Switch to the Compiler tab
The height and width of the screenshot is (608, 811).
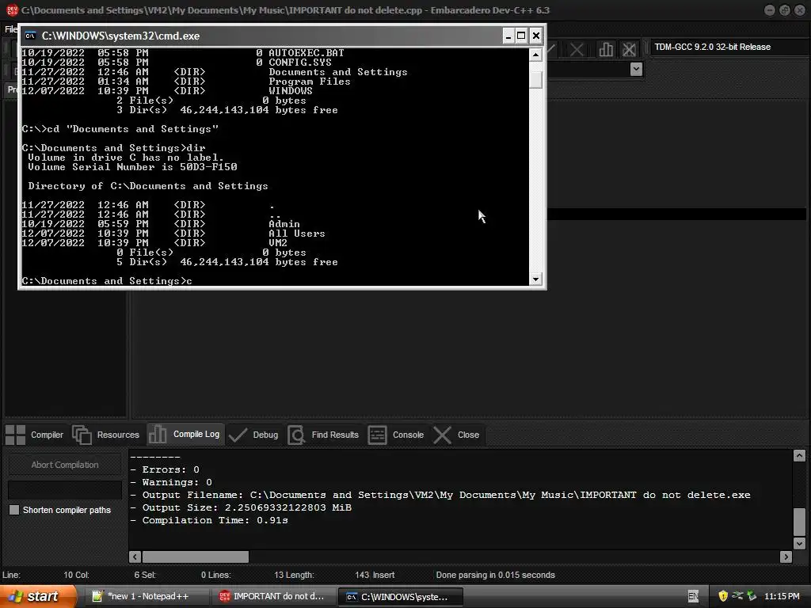[35, 435]
